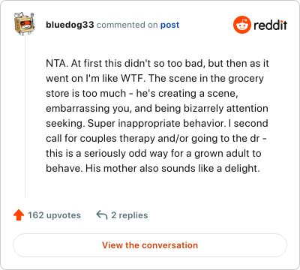Image resolution: width=300 pixels, height=270 pixels.
Task: Click the bluedog33 username
Action: pyautogui.click(x=70, y=25)
